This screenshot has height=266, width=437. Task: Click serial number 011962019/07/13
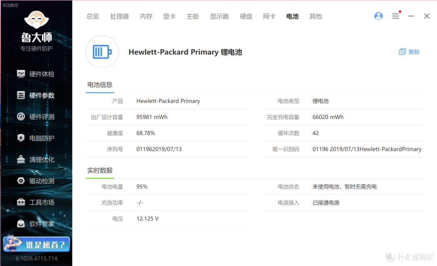pyautogui.click(x=159, y=149)
